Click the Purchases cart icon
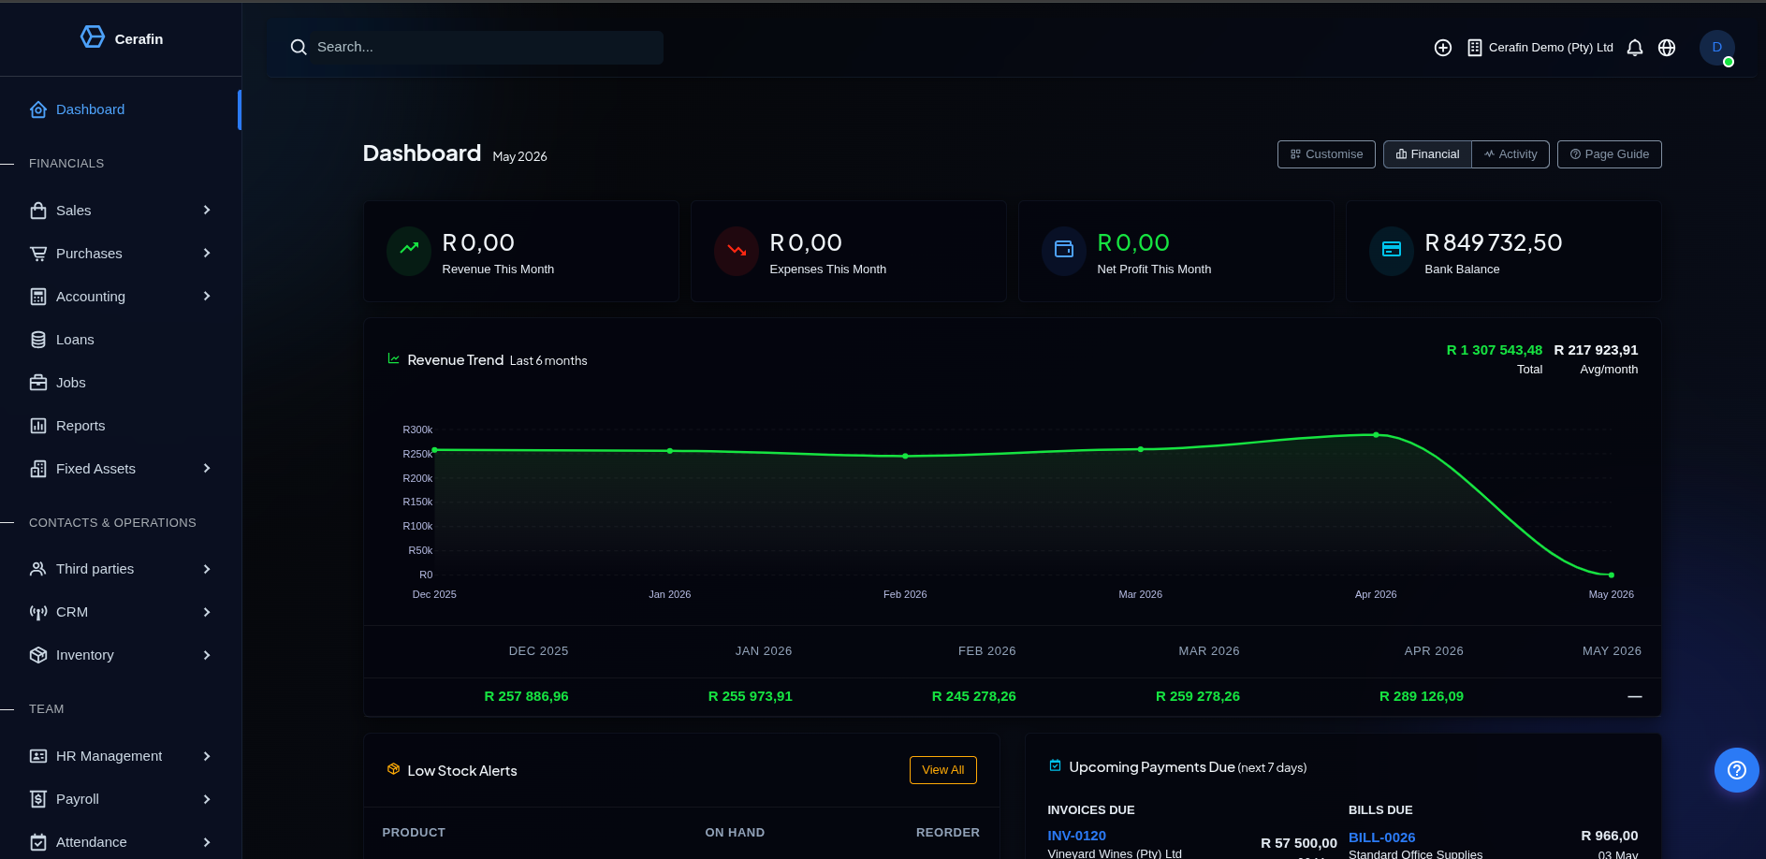 38,254
